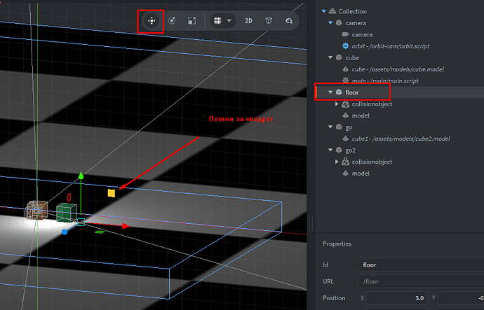Expand collisionobject under floor
484x310 pixels.
[337, 104]
